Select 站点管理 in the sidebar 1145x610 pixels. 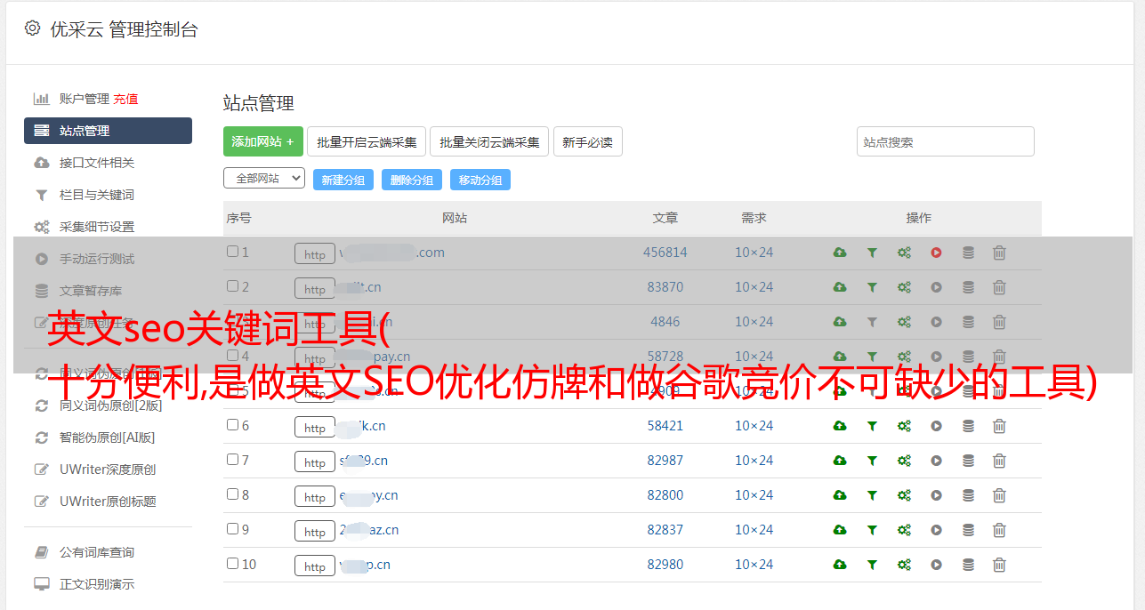108,131
